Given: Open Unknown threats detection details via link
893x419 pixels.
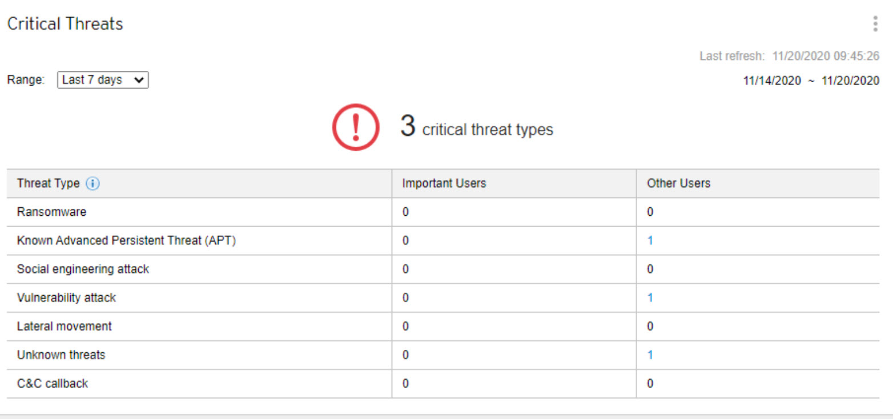Looking at the screenshot, I should pyautogui.click(x=650, y=354).
